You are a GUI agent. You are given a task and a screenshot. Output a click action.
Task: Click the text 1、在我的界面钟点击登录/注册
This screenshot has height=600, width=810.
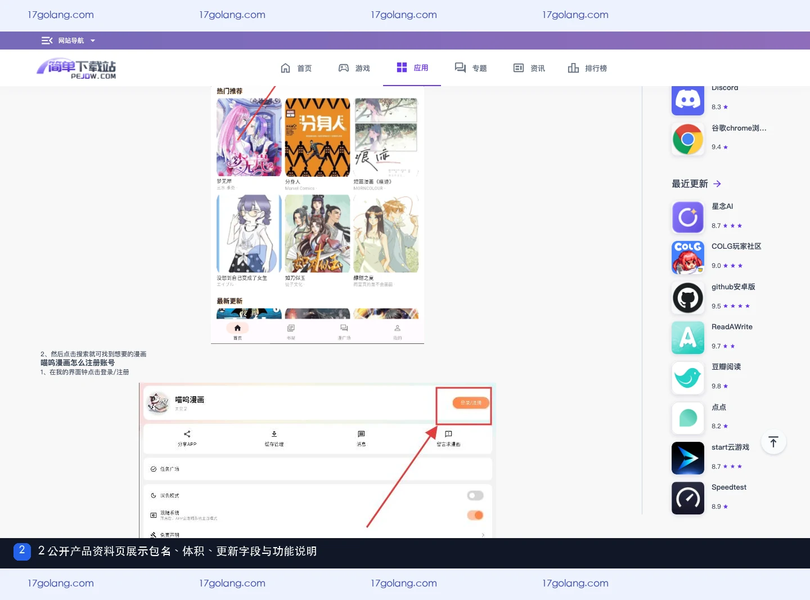pyautogui.click(x=84, y=372)
